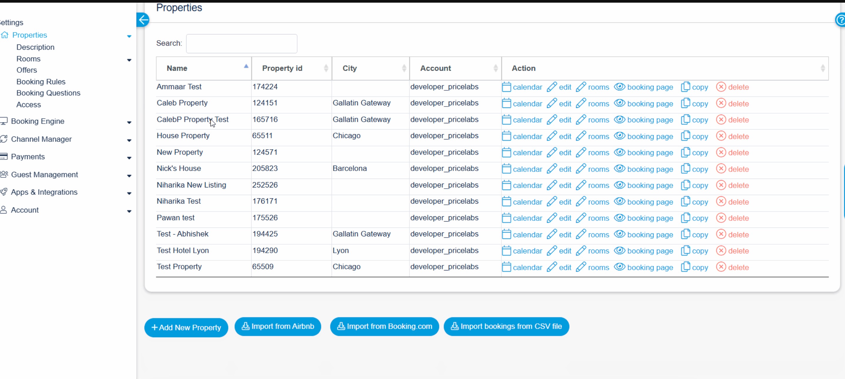Expand the Rooms submenu arrow
Viewport: 845px width, 379px height.
click(129, 60)
